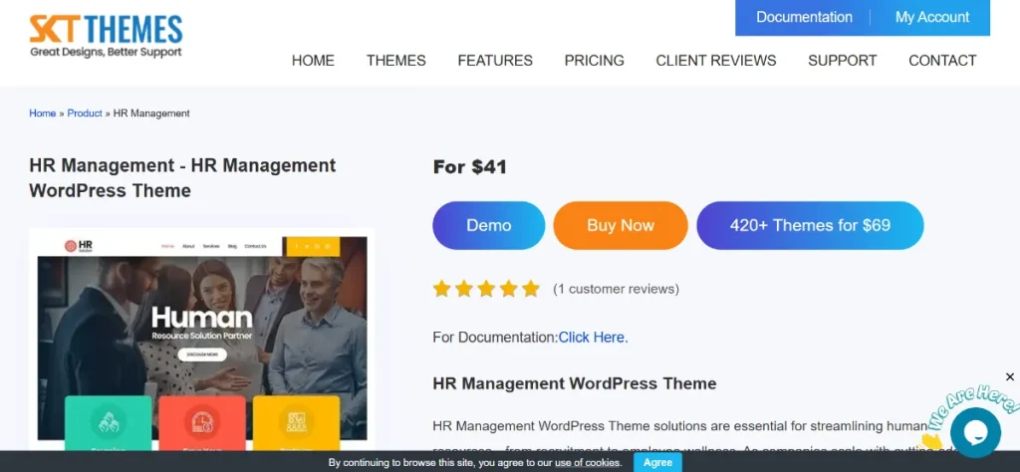1020x472 pixels.
Task: Accept cookies with the Agree button
Action: pyautogui.click(x=657, y=462)
